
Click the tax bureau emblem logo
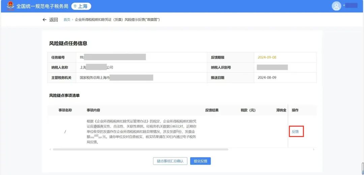(10, 6)
